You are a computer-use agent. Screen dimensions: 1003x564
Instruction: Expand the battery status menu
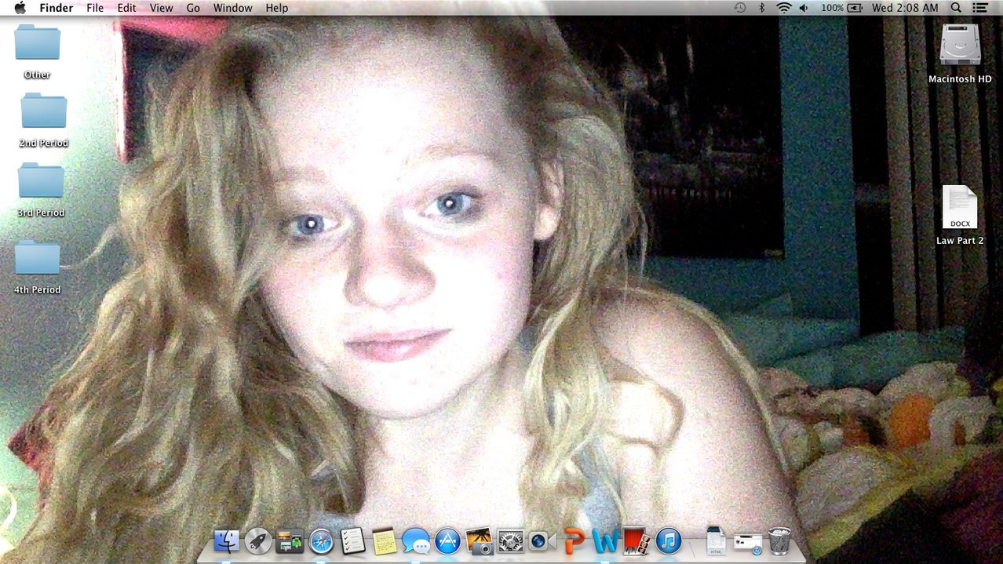[854, 8]
